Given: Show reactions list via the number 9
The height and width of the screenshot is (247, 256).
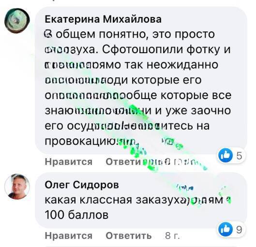Looking at the screenshot, I should click(239, 230).
